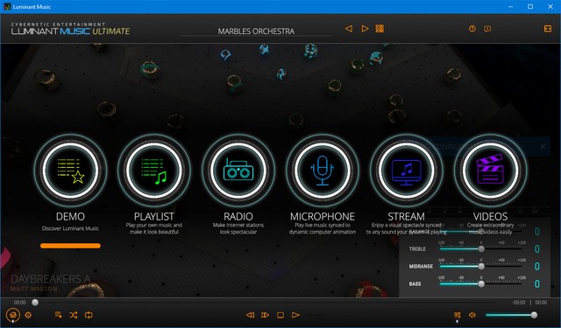Click the track progress slider handle

click(35, 303)
